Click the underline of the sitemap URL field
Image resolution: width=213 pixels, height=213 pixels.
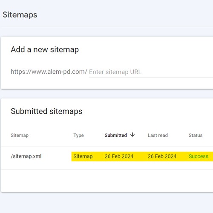[x=151, y=78]
